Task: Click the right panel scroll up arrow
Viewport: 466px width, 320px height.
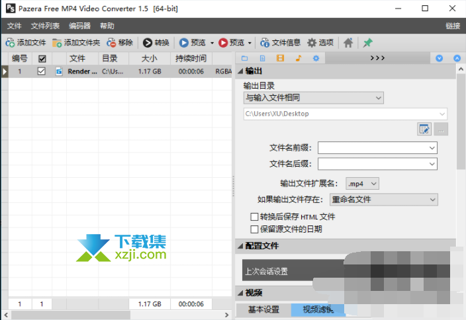Action: [461, 69]
